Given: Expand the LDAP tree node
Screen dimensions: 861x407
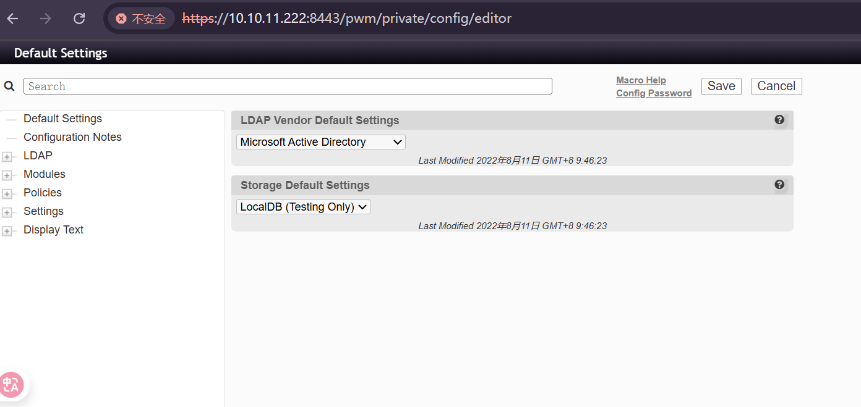Looking at the screenshot, I should tap(7, 157).
